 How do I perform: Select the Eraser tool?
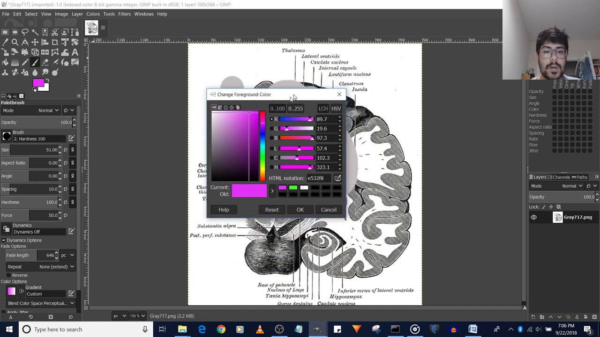click(45, 62)
